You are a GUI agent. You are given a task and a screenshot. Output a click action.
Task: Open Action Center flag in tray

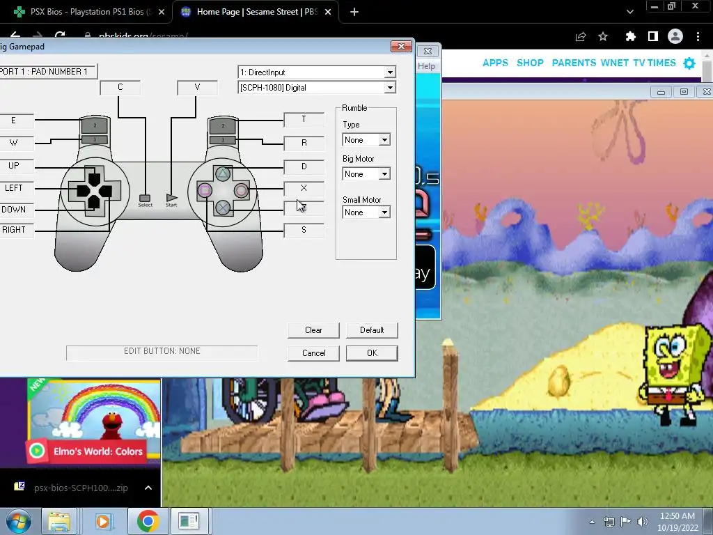point(626,521)
